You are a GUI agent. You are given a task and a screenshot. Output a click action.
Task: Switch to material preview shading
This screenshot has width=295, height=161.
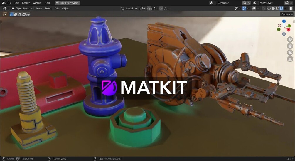pyautogui.click(x=277, y=9)
